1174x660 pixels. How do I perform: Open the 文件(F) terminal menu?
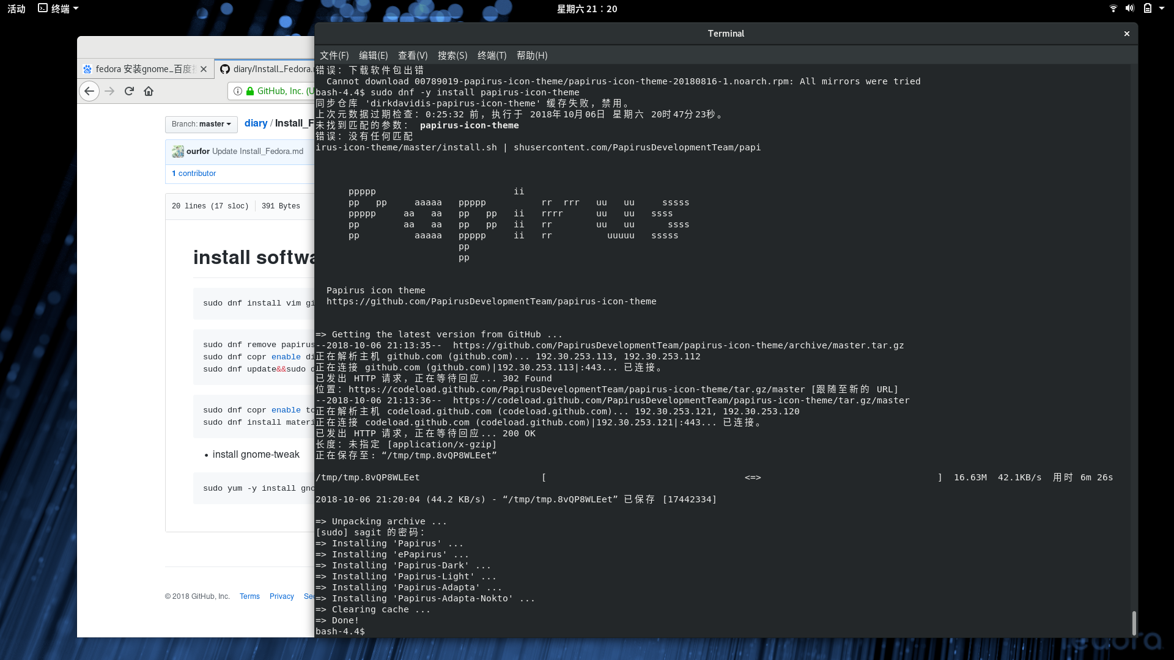coord(334,56)
